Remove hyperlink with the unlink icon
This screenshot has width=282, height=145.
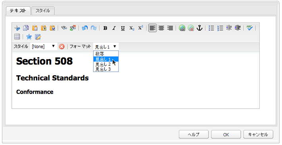click(191, 28)
